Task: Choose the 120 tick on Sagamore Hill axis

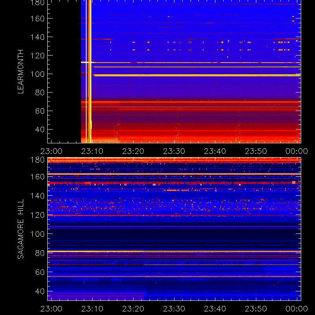Action: [x=37, y=215]
